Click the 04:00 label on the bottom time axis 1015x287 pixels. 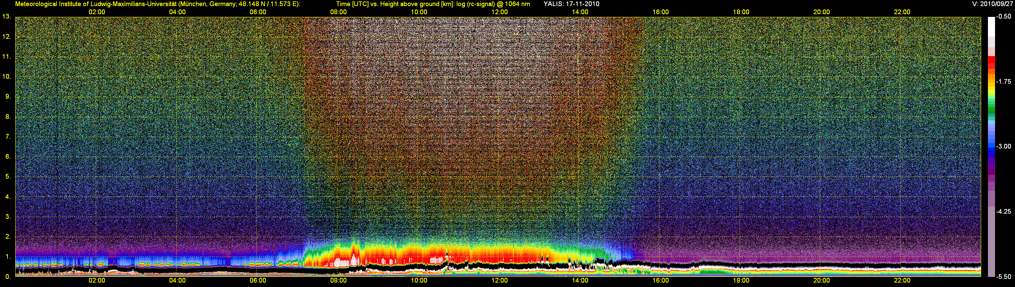click(x=177, y=281)
